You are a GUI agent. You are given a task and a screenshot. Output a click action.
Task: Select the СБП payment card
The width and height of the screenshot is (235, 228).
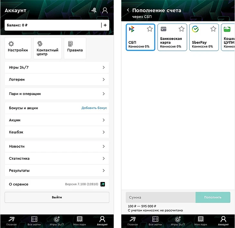click(x=140, y=37)
